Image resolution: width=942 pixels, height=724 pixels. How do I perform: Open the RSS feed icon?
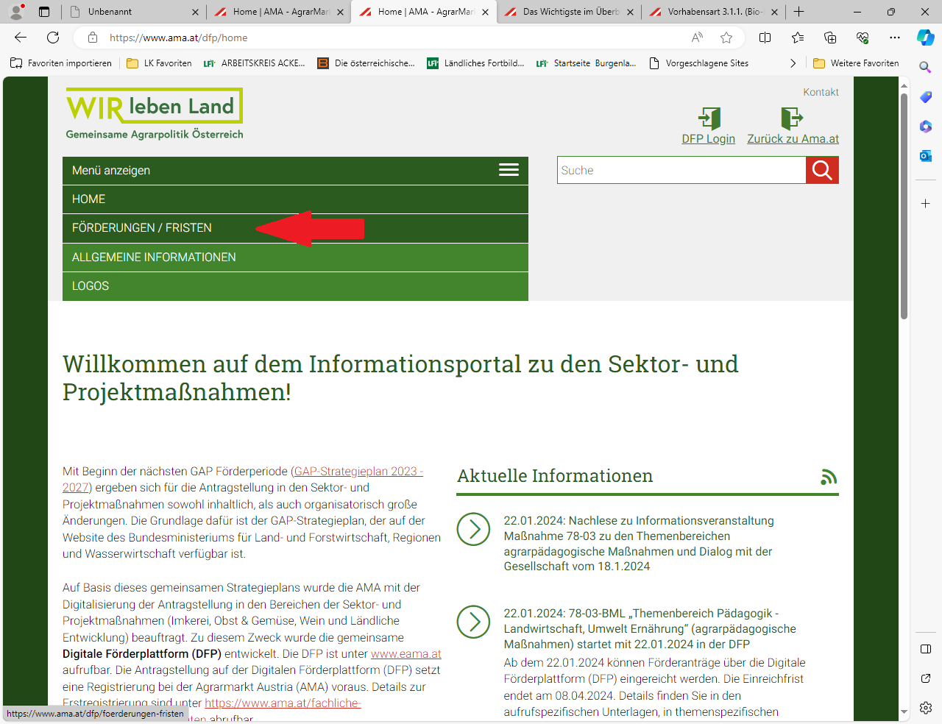[829, 477]
